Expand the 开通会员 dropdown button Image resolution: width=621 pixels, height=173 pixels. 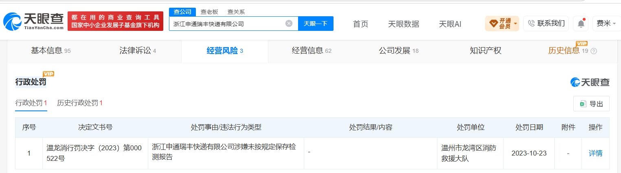pyautogui.click(x=502, y=24)
